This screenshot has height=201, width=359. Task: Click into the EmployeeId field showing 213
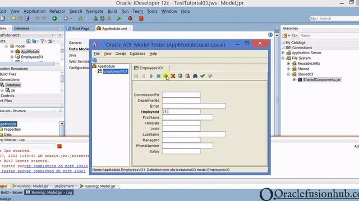click(x=181, y=112)
